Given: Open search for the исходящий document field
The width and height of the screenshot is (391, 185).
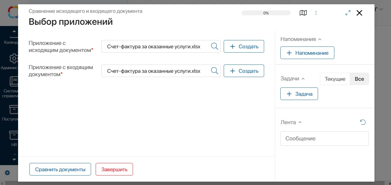Looking at the screenshot, I should (214, 46).
